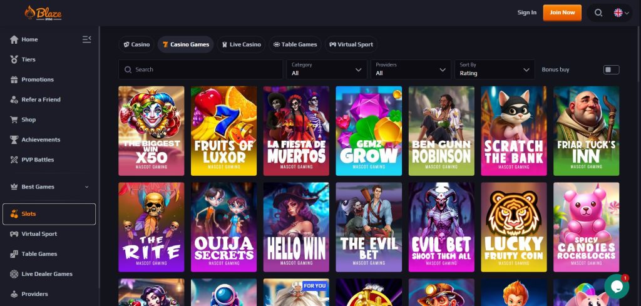Image resolution: width=641 pixels, height=306 pixels.
Task: Click the Join Now button
Action: point(562,13)
